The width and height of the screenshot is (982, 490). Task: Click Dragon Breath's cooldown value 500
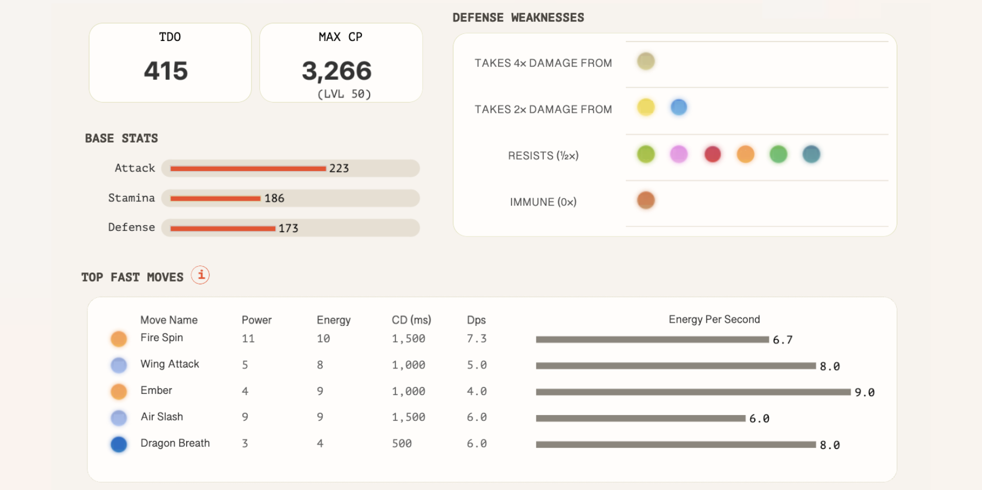point(402,444)
